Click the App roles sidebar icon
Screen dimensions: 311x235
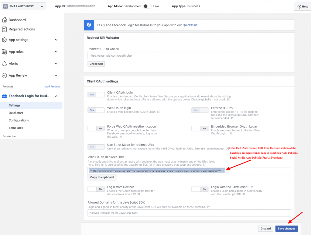(x=5, y=51)
